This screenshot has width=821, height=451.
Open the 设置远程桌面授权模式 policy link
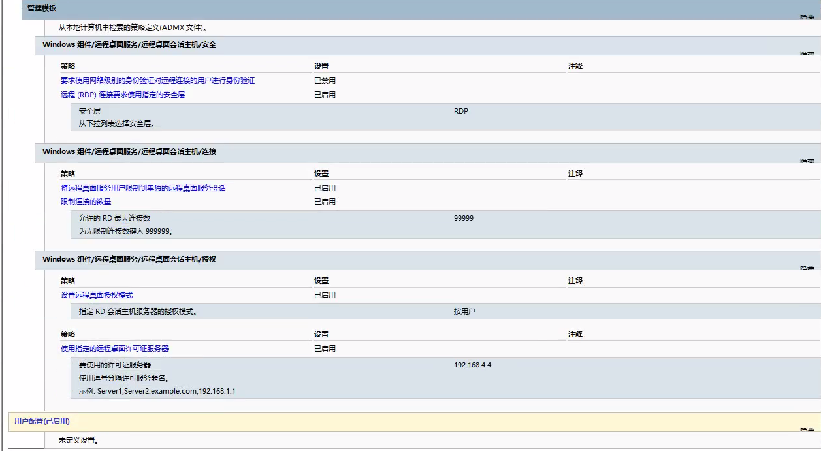pyautogui.click(x=97, y=295)
